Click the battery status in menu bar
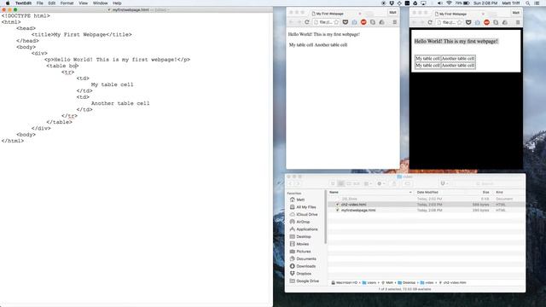Image resolution: width=546 pixels, height=307 pixels. [x=462, y=3]
